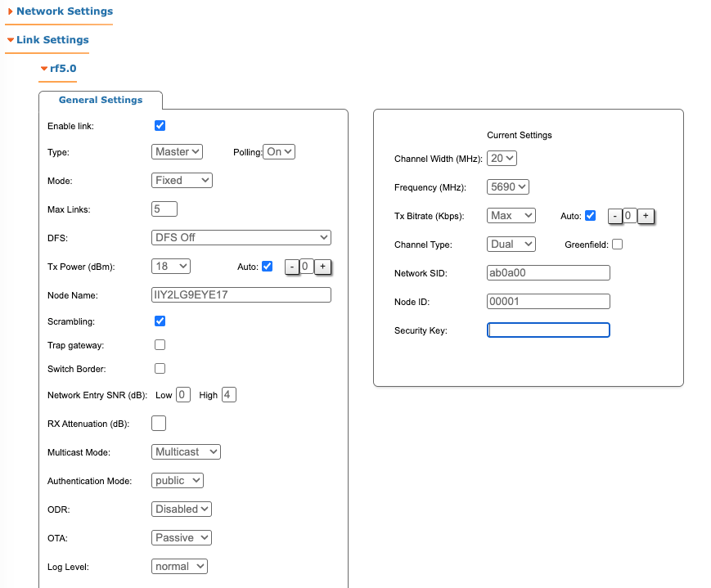The width and height of the screenshot is (711, 588).
Task: Click the Tx Power plus button
Action: point(322,267)
